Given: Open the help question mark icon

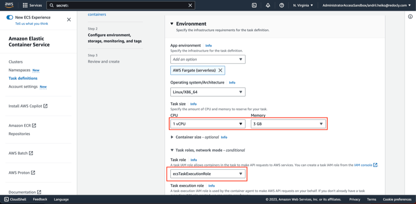Looking at the screenshot, I should tap(282, 5).
